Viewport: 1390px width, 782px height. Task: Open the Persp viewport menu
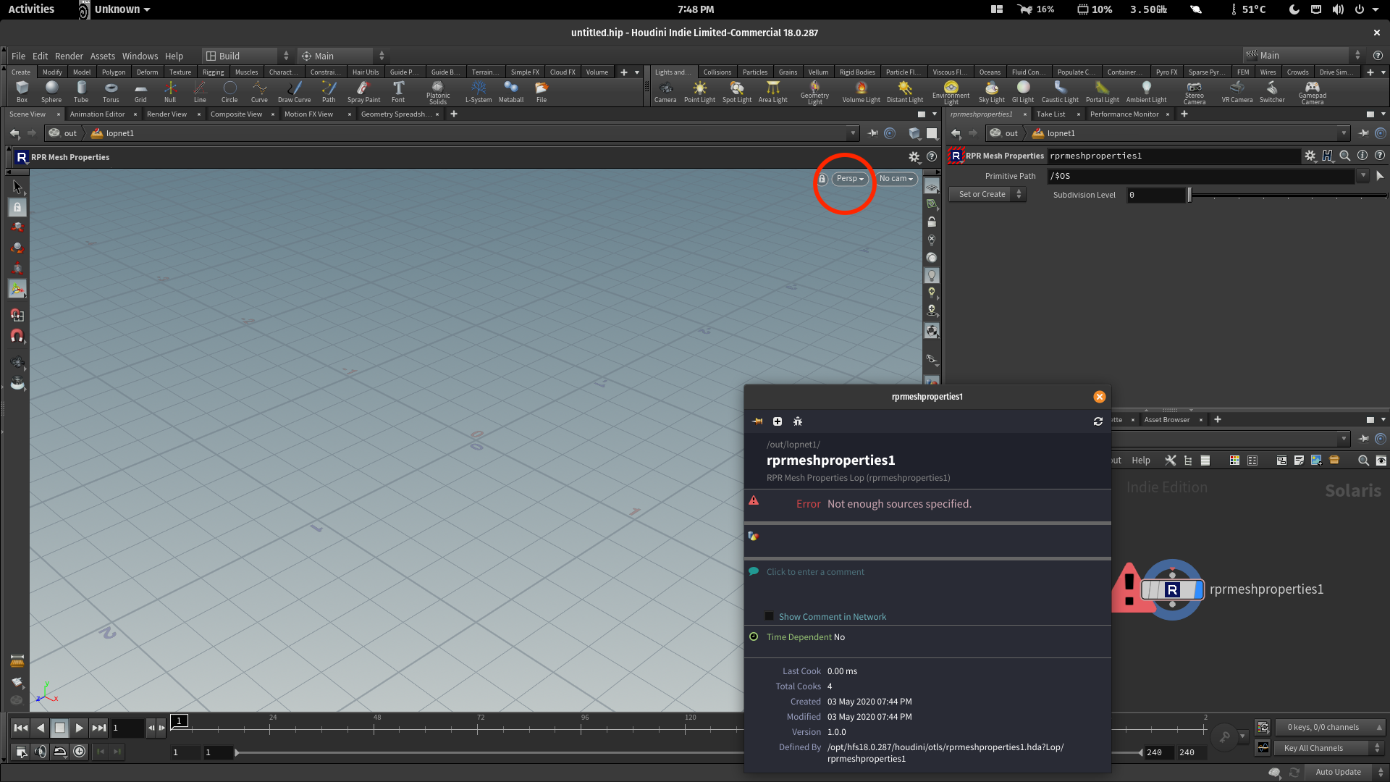click(x=849, y=179)
